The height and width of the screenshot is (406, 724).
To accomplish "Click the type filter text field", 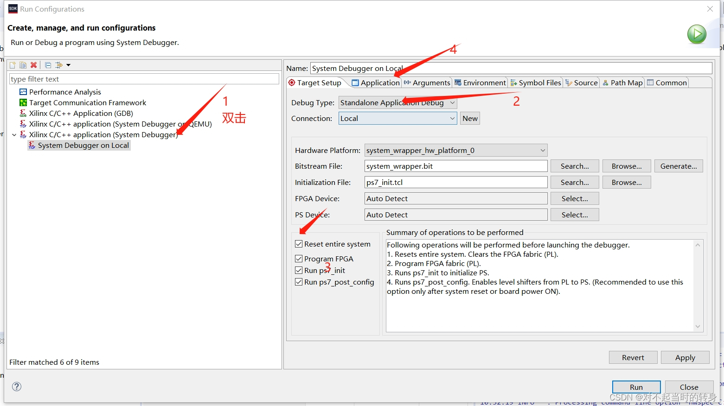I will click(144, 79).
